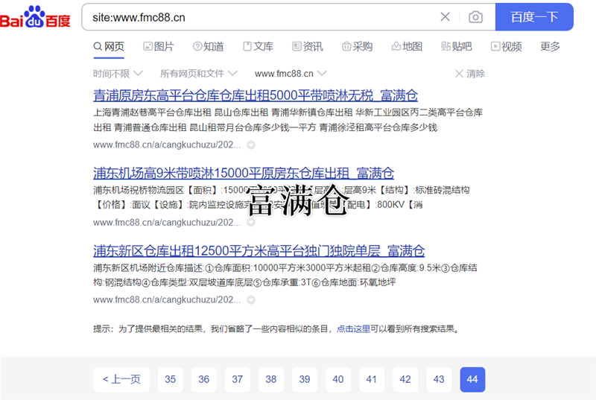Switch to the 图片 tab
The image size is (596, 400).
156,46
